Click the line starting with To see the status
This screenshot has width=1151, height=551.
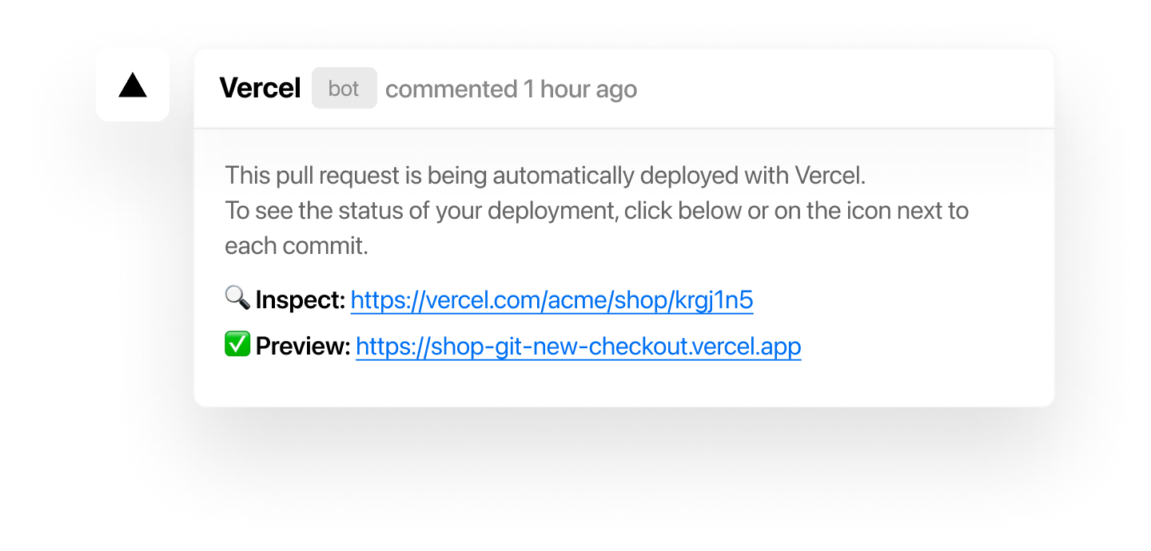pyautogui.click(x=596, y=211)
